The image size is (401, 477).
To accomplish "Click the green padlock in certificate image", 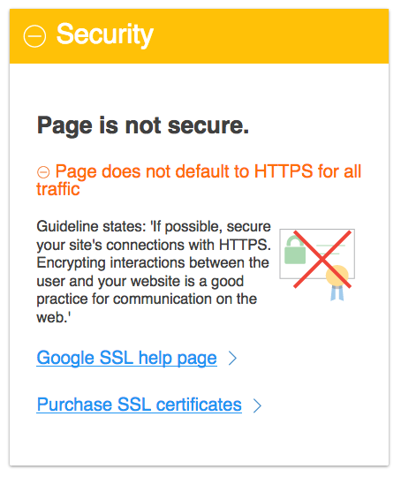I will click(x=295, y=250).
